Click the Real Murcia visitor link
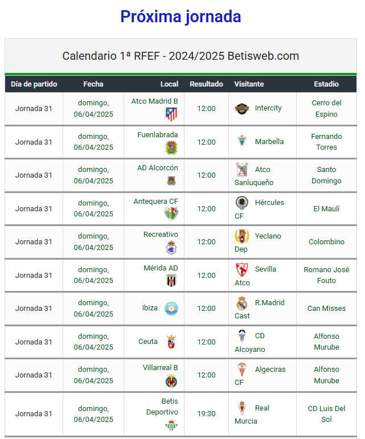 pos(252,415)
